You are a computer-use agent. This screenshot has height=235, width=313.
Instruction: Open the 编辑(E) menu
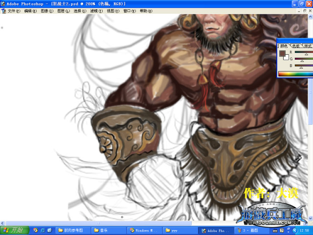(x=30, y=11)
